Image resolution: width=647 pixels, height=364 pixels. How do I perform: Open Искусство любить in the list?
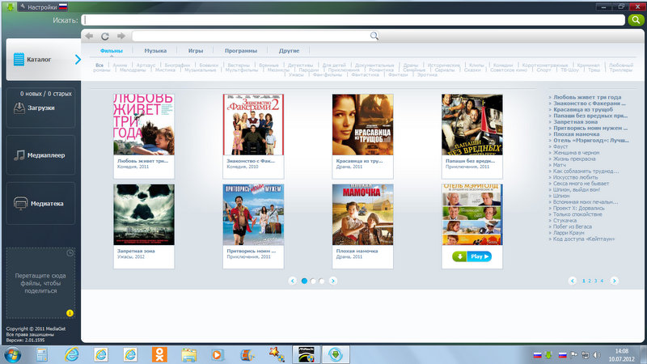pyautogui.click(x=575, y=177)
